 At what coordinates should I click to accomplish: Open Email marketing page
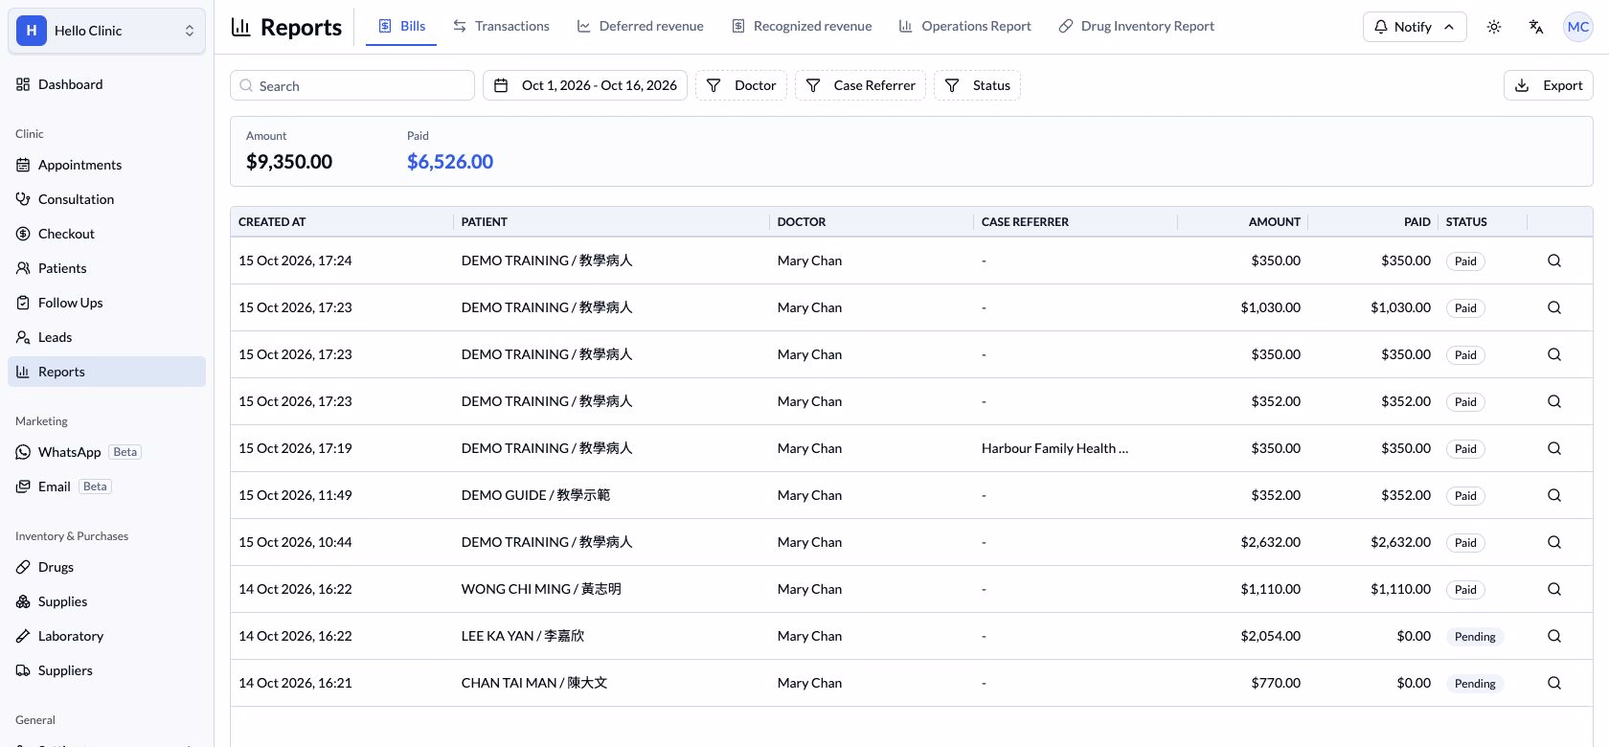[106, 487]
